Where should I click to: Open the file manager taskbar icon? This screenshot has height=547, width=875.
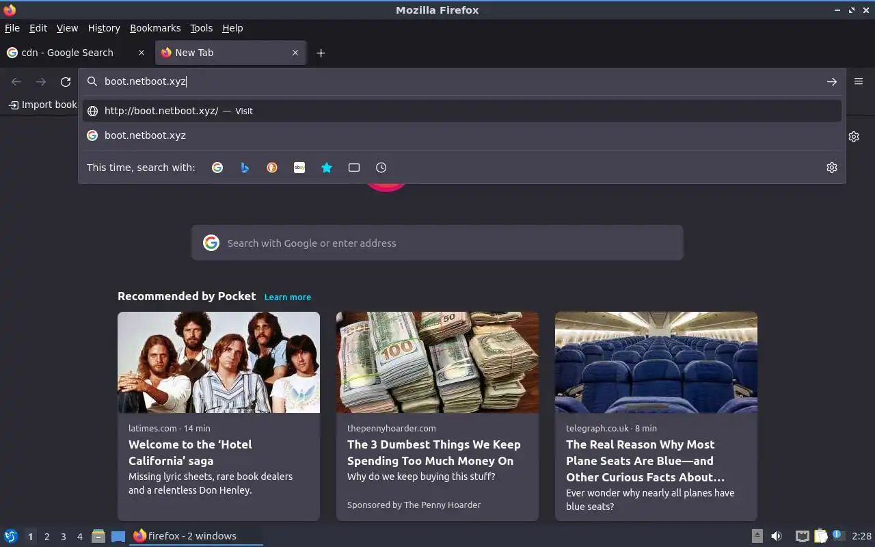click(x=98, y=536)
